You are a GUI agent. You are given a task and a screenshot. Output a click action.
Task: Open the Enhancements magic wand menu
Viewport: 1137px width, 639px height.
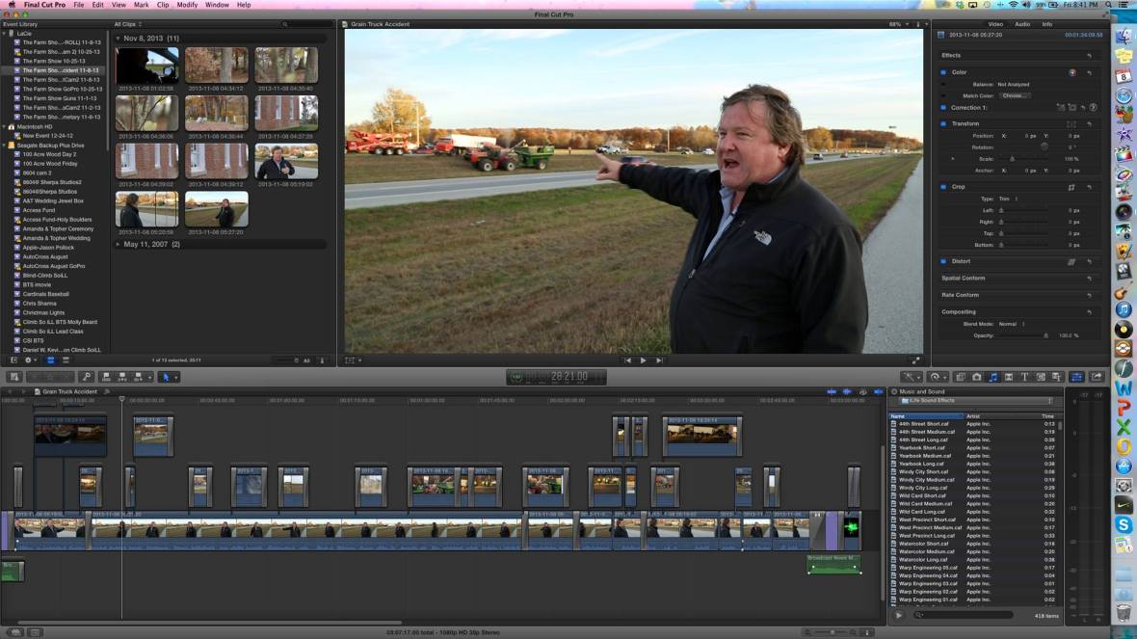coord(910,377)
